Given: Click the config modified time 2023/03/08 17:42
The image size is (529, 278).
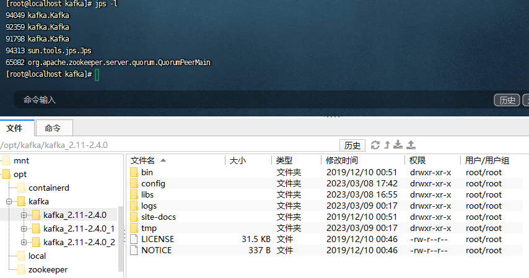Looking at the screenshot, I should point(362,183).
